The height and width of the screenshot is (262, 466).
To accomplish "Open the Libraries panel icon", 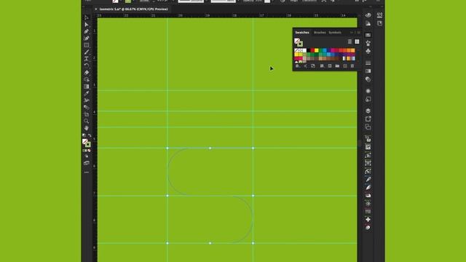I will coord(379,23).
